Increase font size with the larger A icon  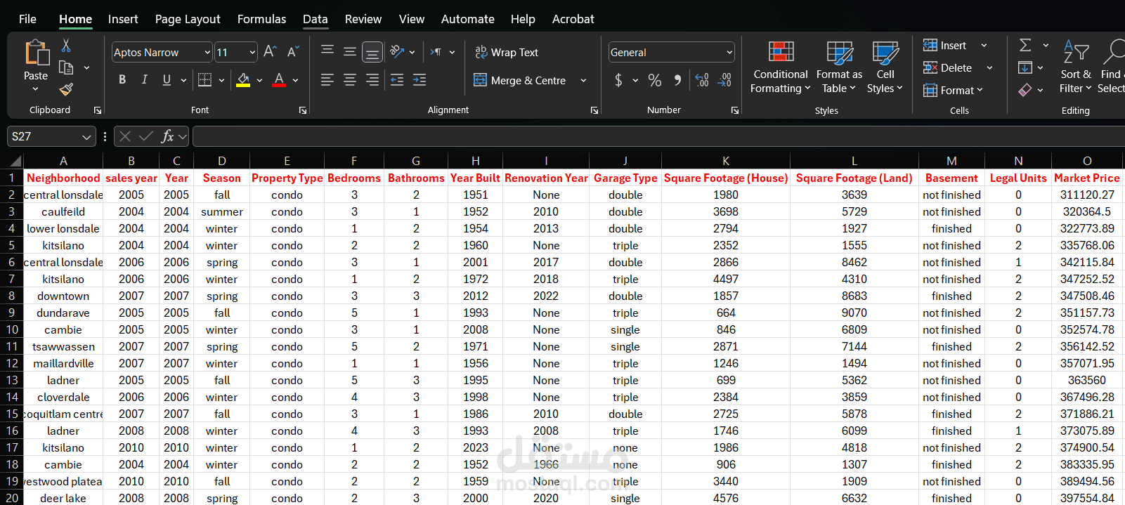[270, 51]
